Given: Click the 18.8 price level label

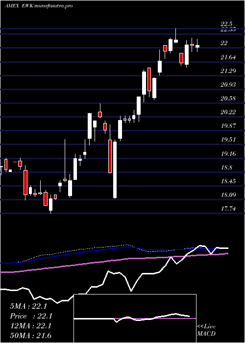Looking at the screenshot, I should click(226, 168).
